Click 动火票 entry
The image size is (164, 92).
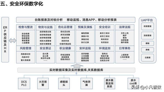45,54
